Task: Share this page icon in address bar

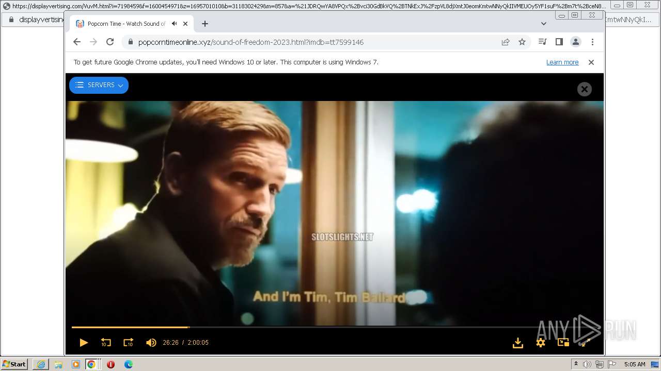Action: click(506, 42)
